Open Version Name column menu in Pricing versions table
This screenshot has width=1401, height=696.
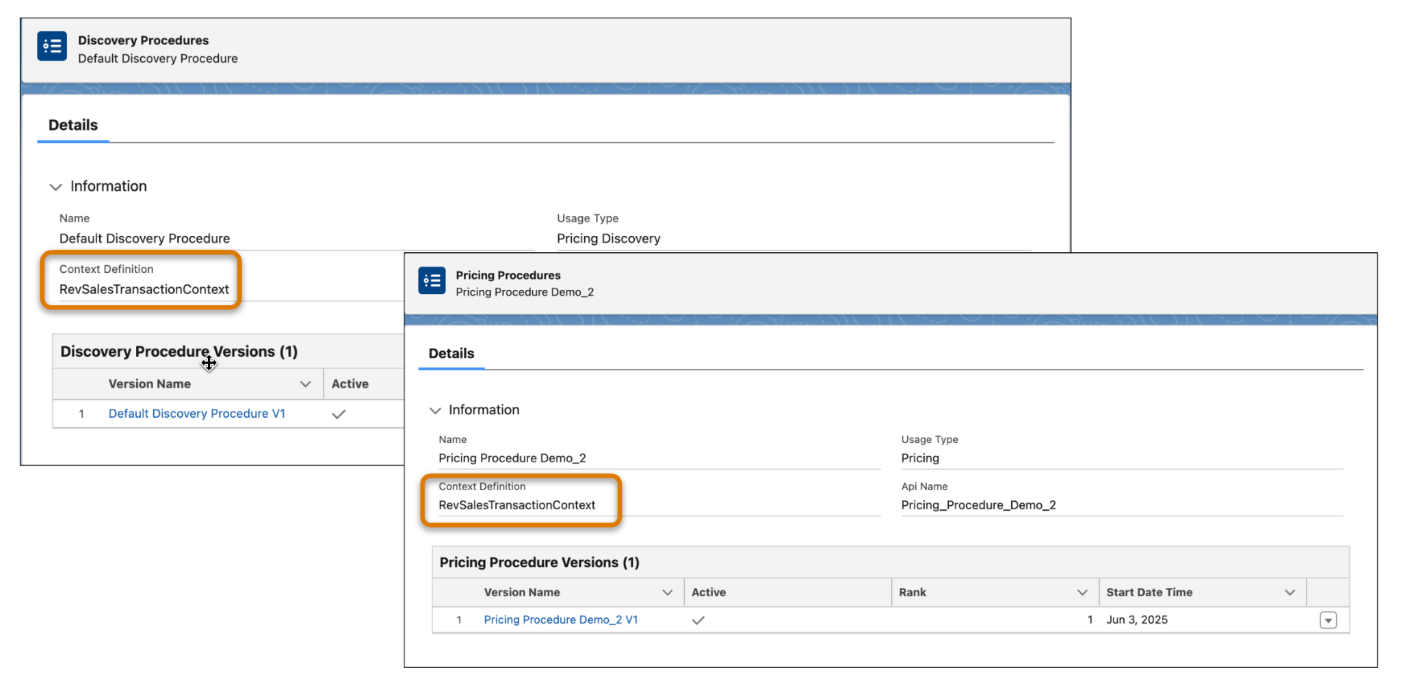tap(668, 593)
